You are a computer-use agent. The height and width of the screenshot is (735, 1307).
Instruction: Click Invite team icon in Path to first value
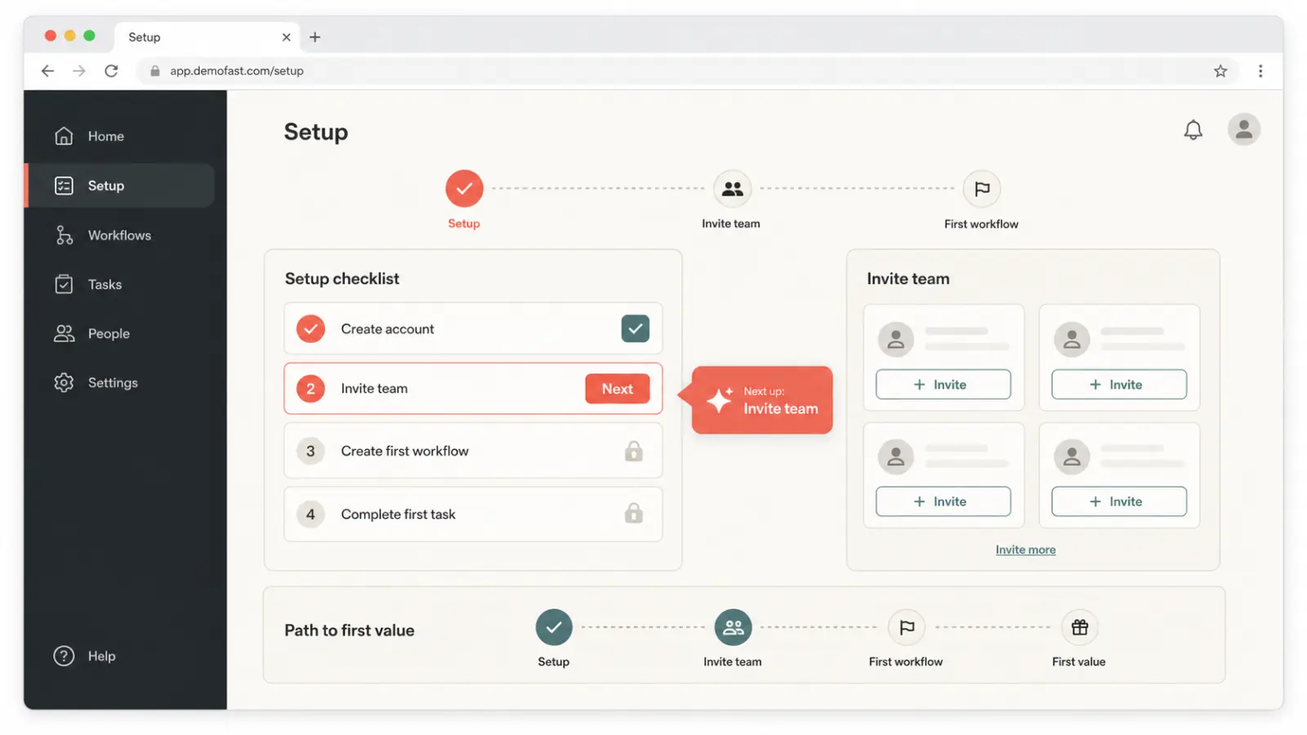tap(733, 627)
